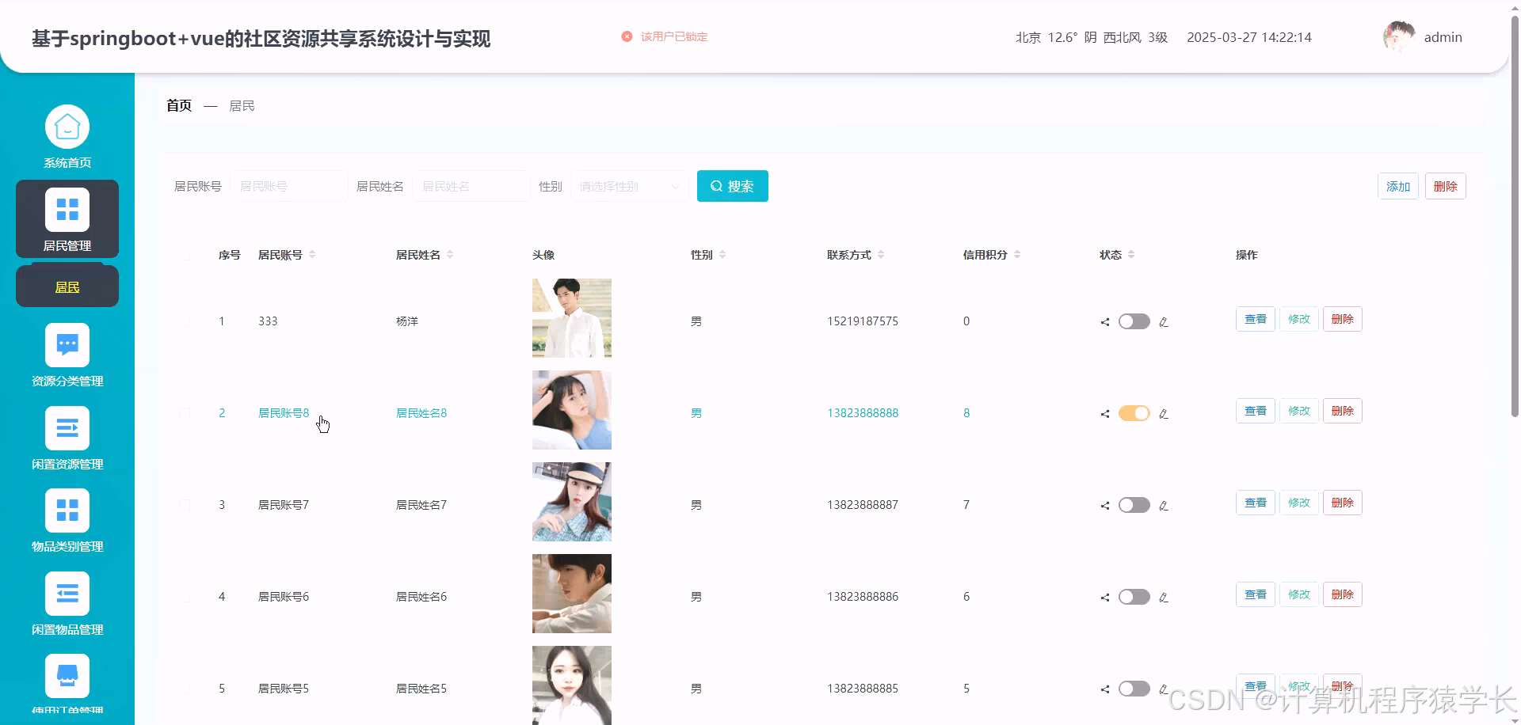
Task: Open 闲置资源管理 using its list icon
Action: (67, 428)
